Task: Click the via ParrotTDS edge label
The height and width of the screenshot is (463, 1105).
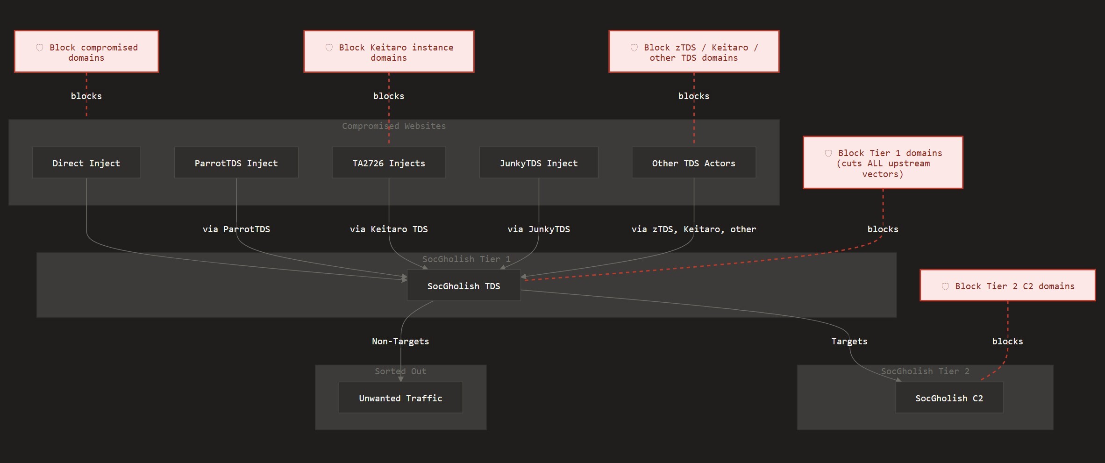Action: point(236,229)
